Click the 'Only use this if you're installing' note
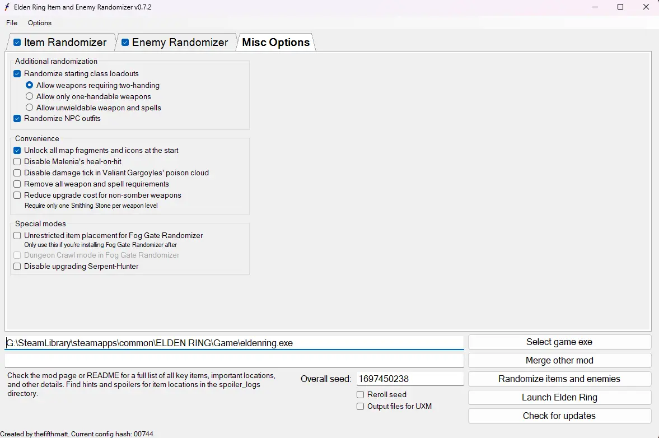This screenshot has width=659, height=438. [x=100, y=245]
